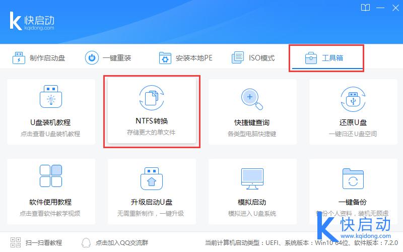The width and height of the screenshot is (403, 252).
Task: Click the 存储更大的单文件 description
Action: (151, 133)
